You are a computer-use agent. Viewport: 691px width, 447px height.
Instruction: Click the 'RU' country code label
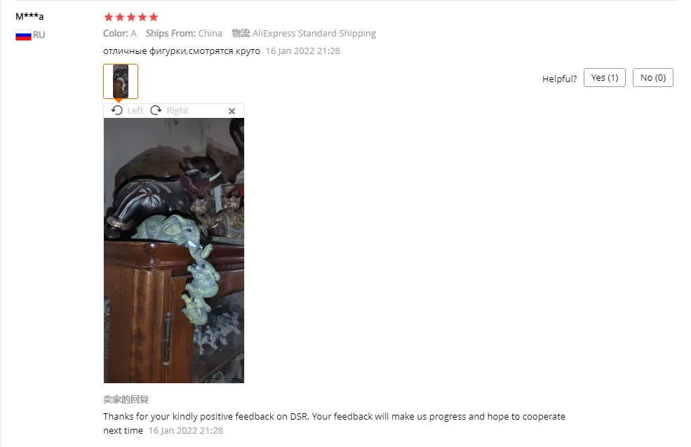coord(39,35)
